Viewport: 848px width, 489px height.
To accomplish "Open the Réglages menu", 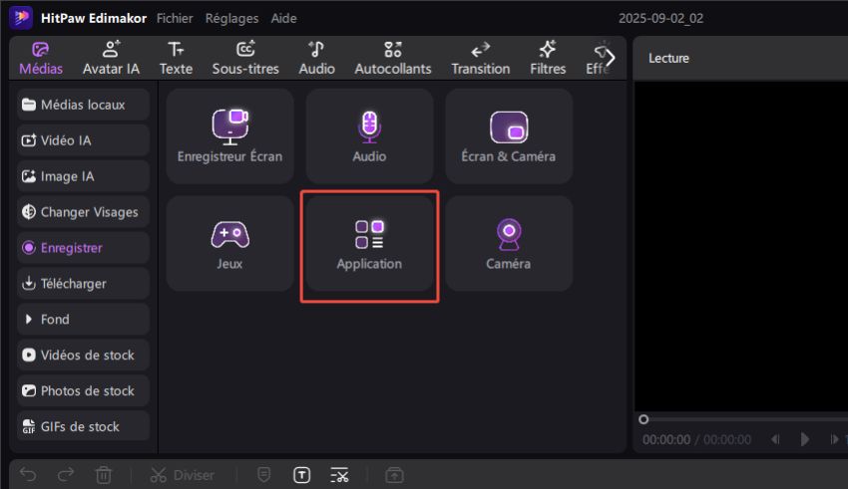I will point(231,18).
